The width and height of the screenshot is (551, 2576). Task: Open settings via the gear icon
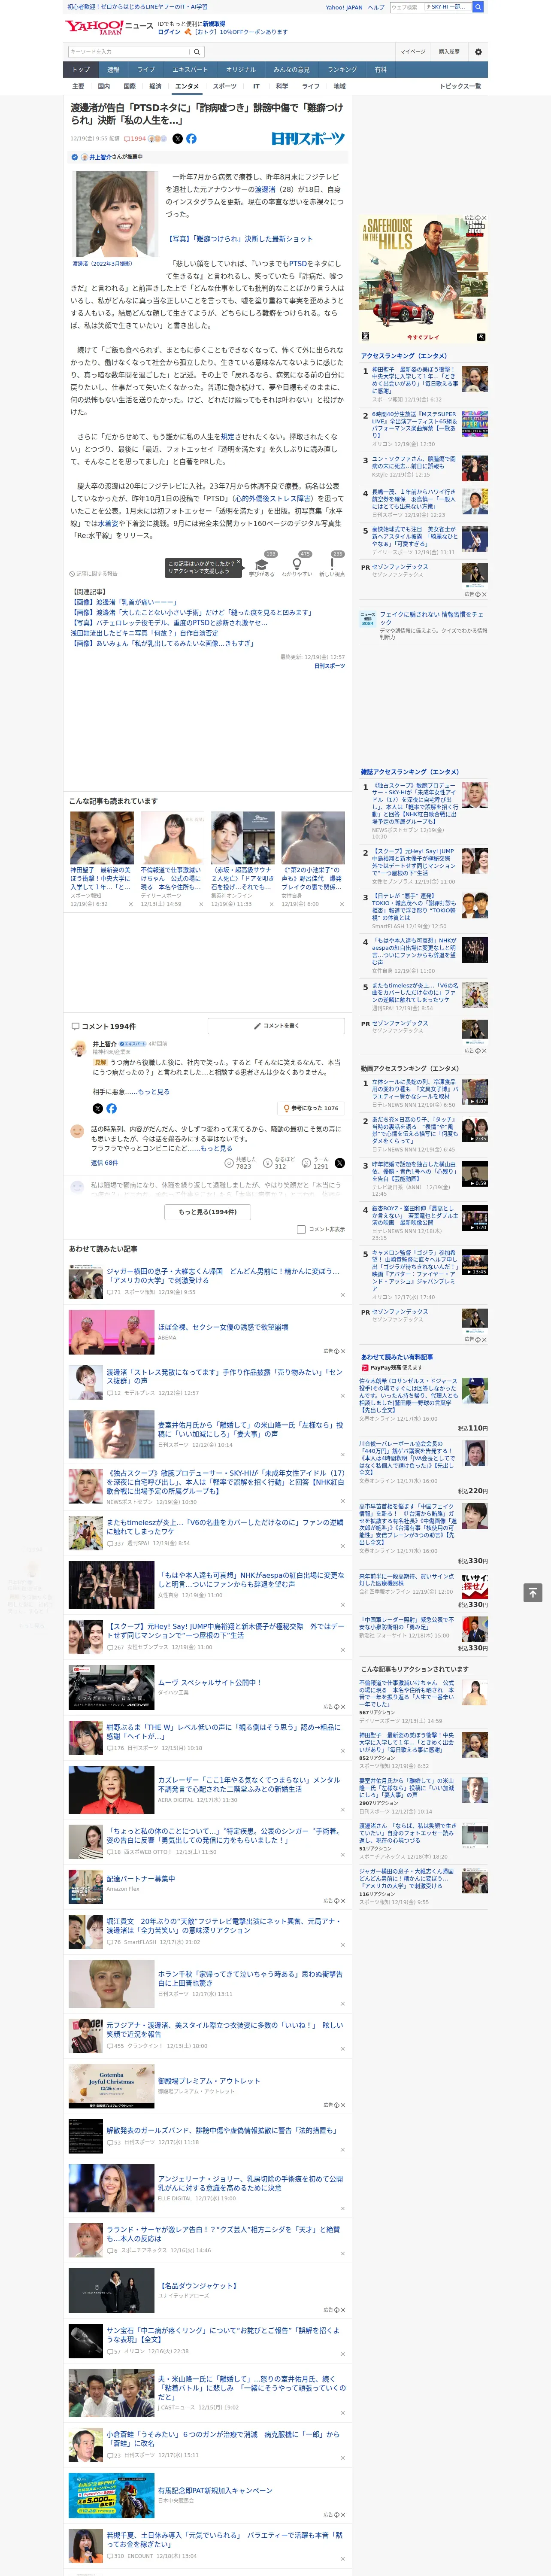(x=477, y=52)
